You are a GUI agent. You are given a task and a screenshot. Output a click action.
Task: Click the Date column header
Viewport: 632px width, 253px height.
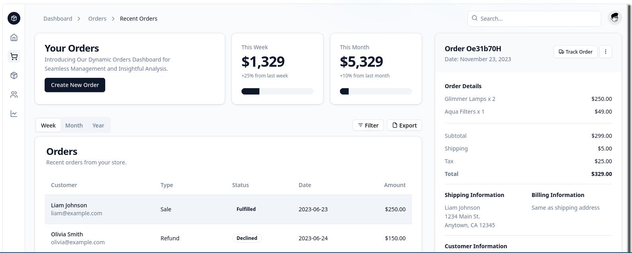coord(305,185)
